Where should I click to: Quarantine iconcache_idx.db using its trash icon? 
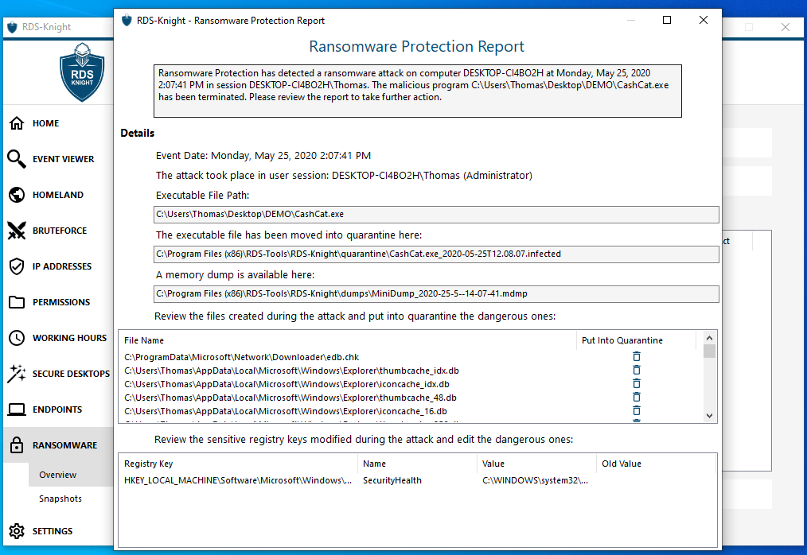coord(637,384)
